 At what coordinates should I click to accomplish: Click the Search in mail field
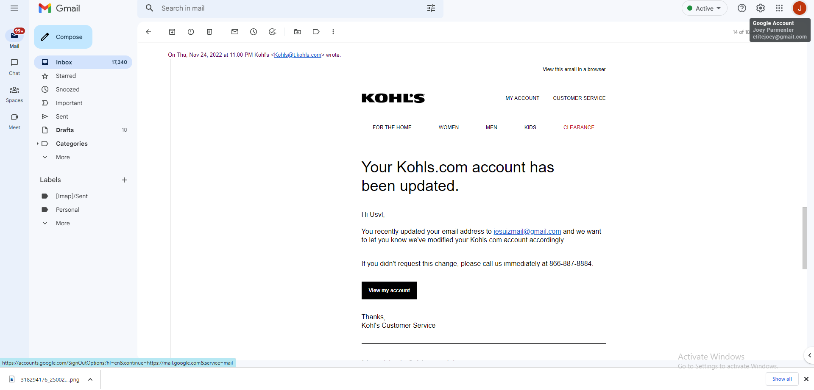point(288,8)
